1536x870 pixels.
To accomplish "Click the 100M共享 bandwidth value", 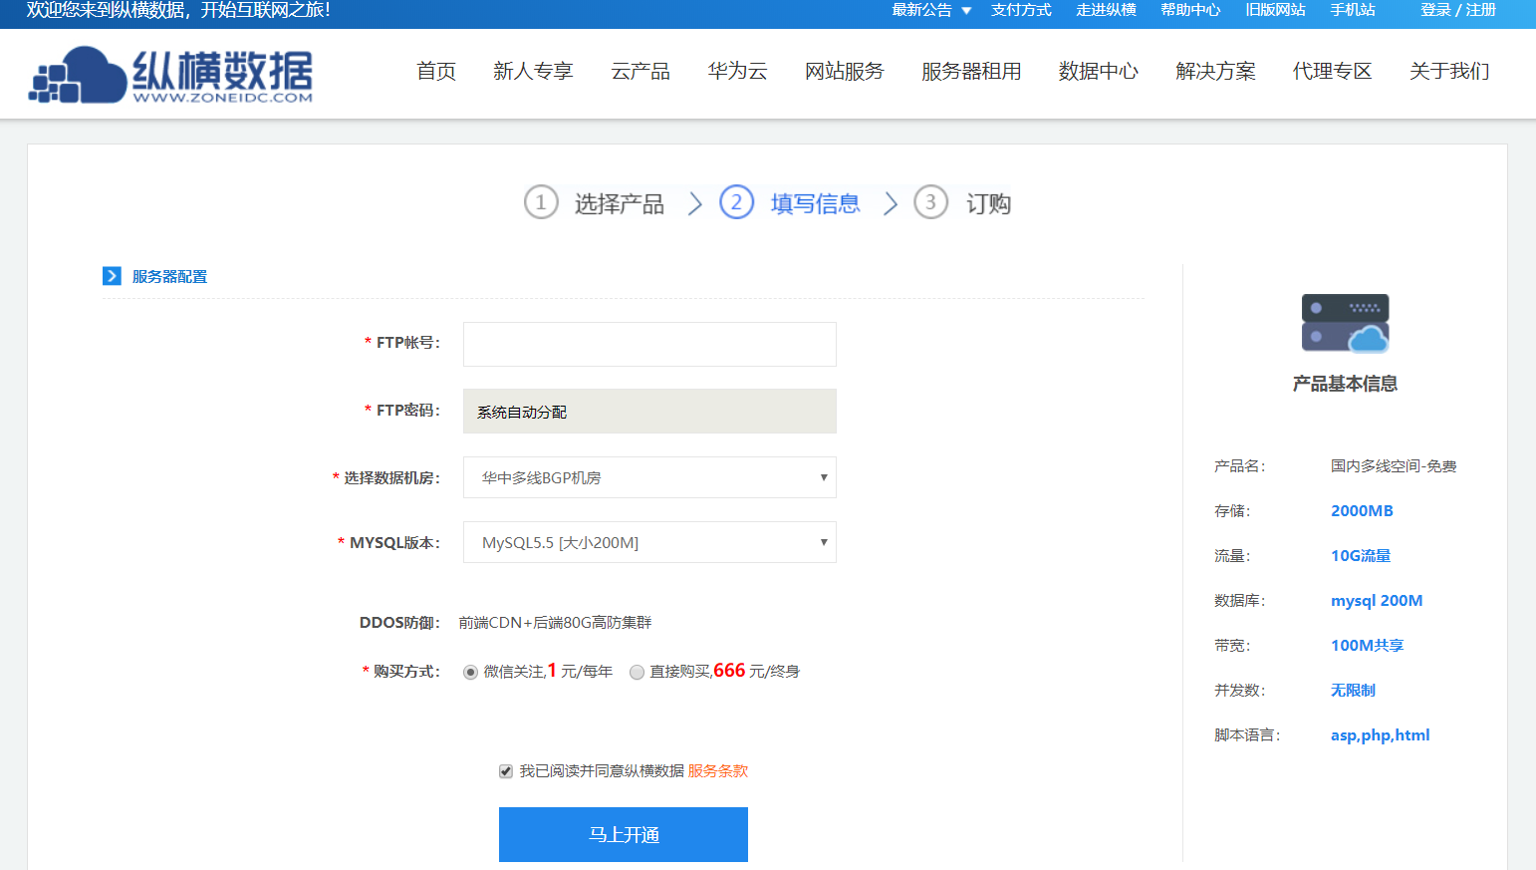I will (x=1367, y=646).
